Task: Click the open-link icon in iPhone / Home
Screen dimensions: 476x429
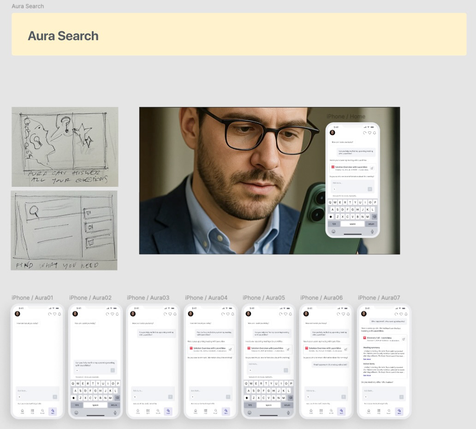Action: coord(372,168)
